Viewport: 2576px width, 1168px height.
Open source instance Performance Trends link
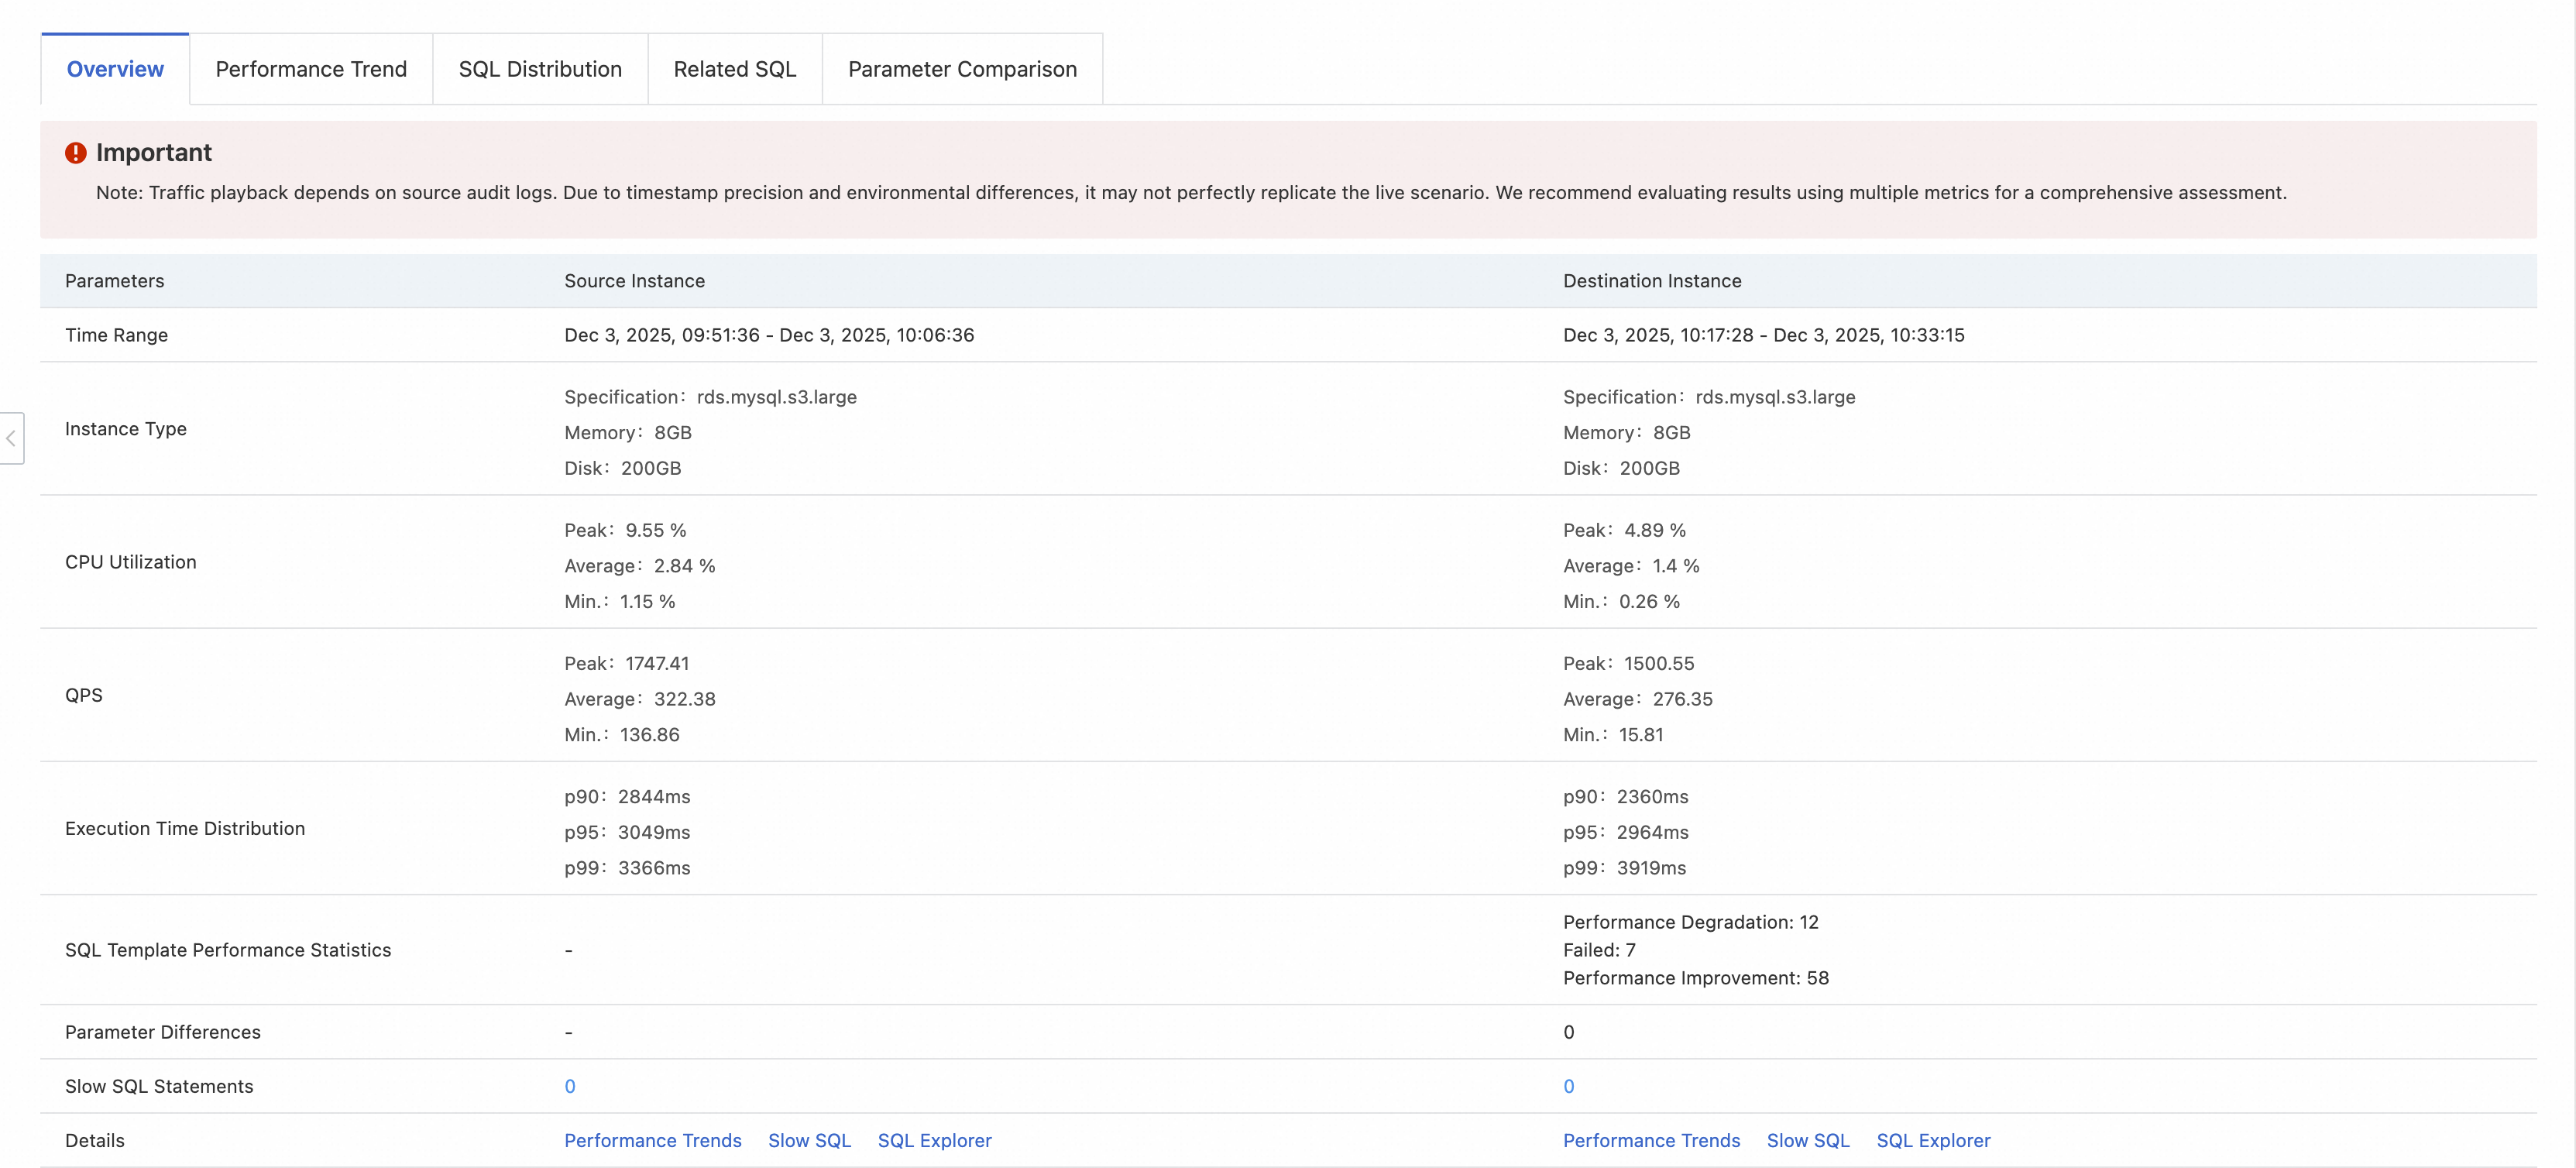(652, 1140)
